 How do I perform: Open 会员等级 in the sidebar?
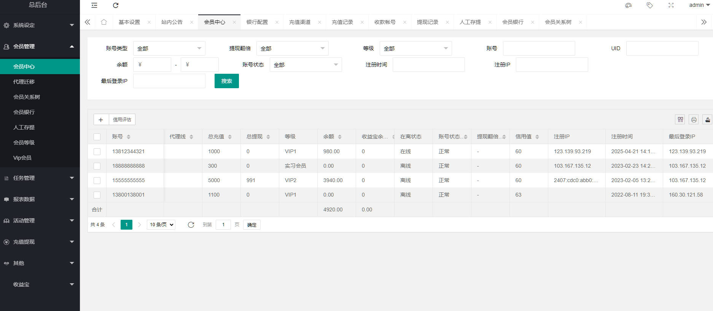click(24, 143)
